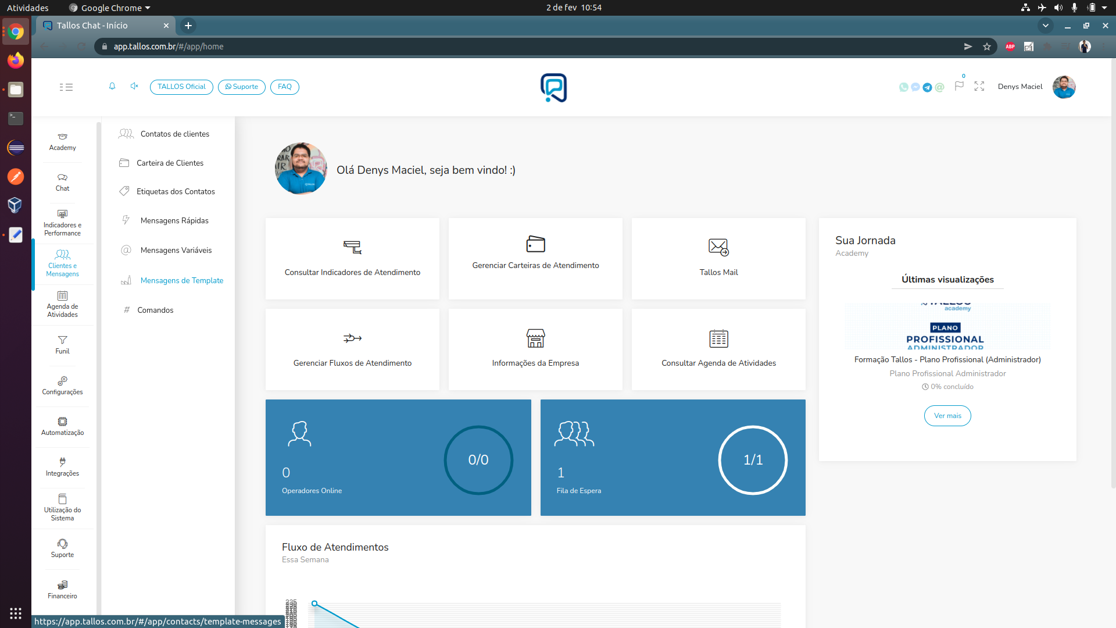Click the Fila de Espera panel
Viewport: 1116px width, 628px height.
pyautogui.click(x=673, y=458)
